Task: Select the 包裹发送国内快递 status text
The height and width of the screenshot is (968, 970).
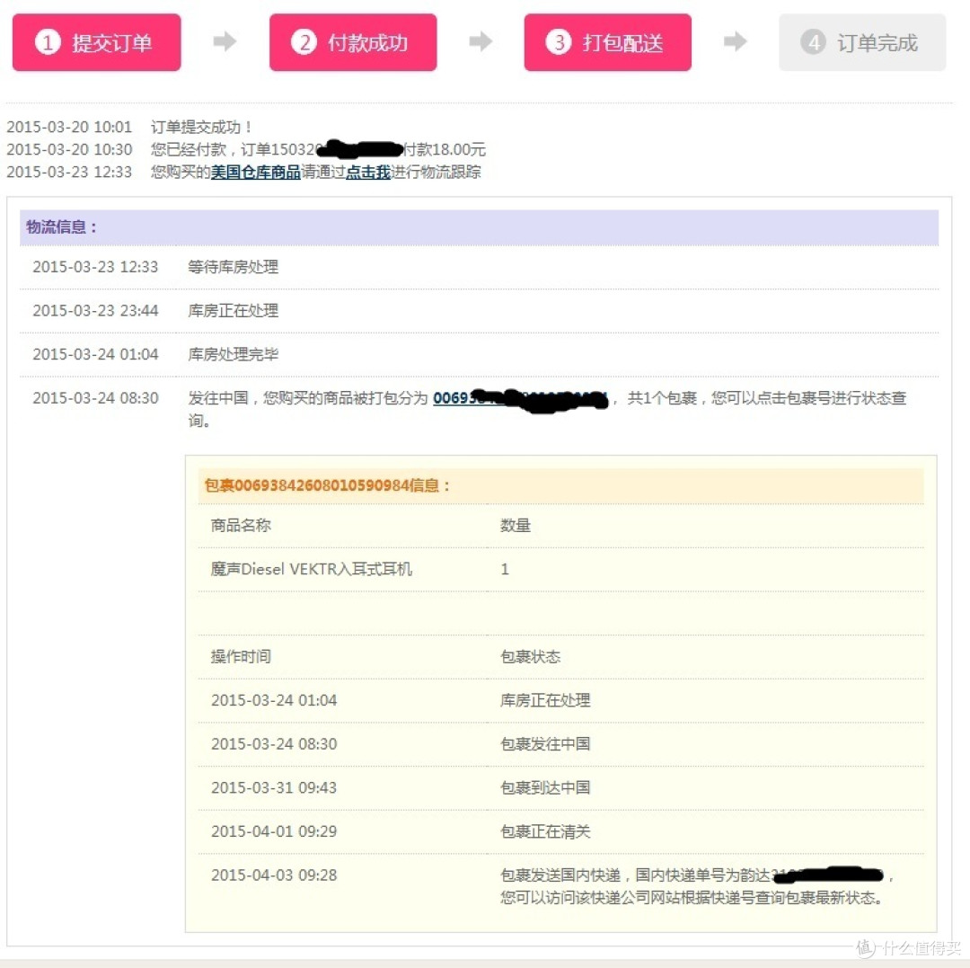Action: [697, 886]
